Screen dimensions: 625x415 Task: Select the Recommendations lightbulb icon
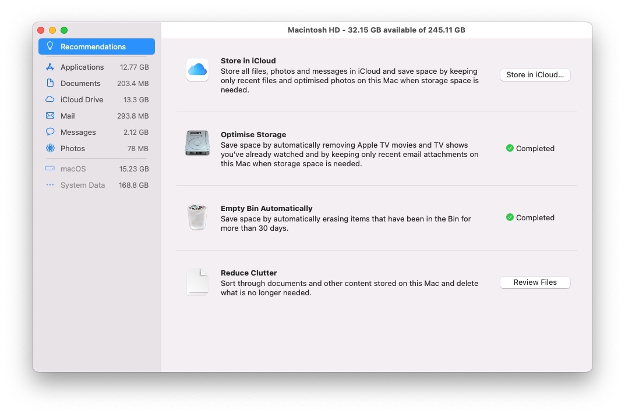tap(50, 46)
